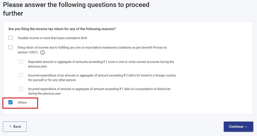This screenshot has height=136, width=257.
Task: Tick the electricity consumption expenditure checkbox
Action: tap(21, 89)
